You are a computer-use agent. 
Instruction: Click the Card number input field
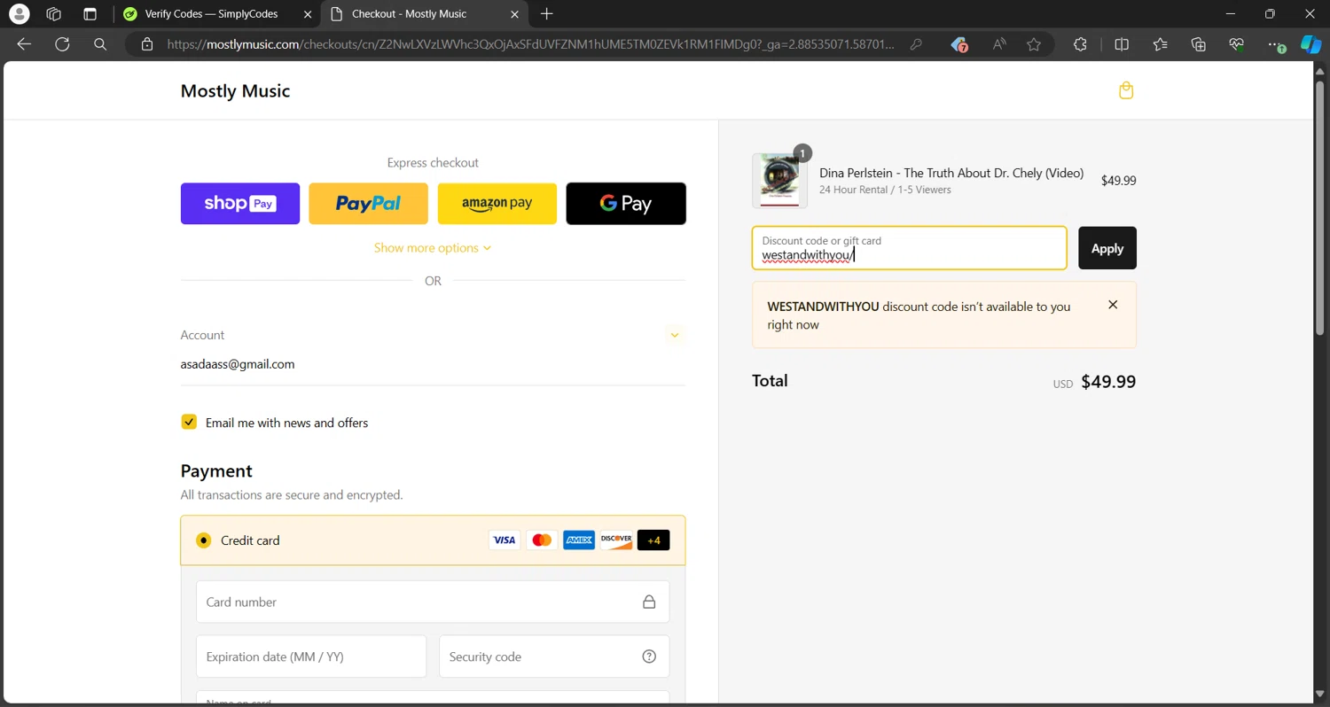433,602
